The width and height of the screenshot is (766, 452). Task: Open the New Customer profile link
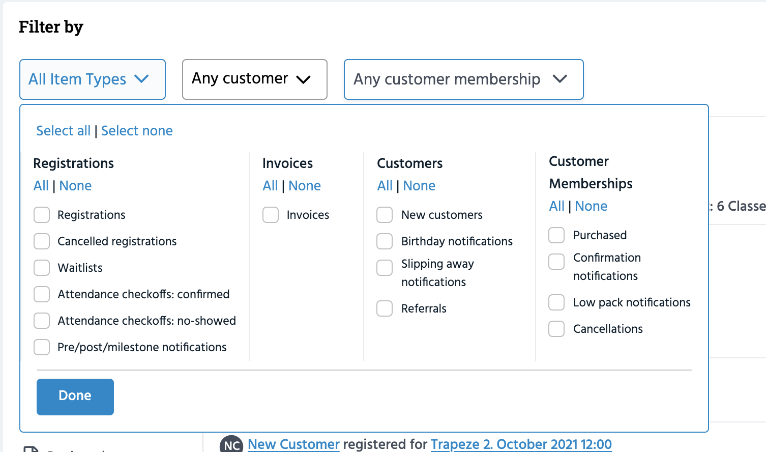pyautogui.click(x=293, y=444)
